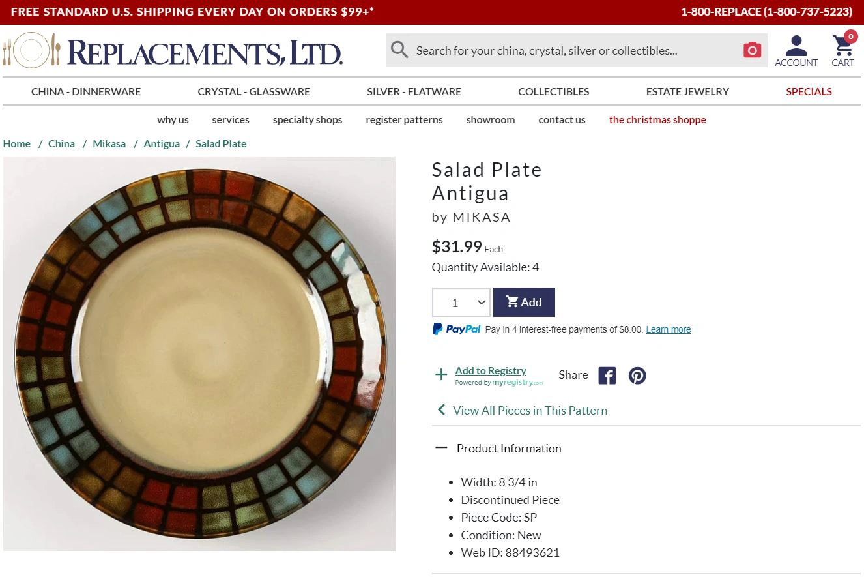Click the camera image search icon
Screen dimensions: 864x577
tap(752, 50)
